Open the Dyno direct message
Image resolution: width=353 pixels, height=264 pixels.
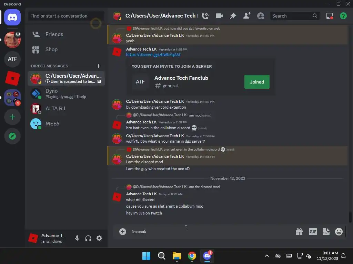coord(66,93)
